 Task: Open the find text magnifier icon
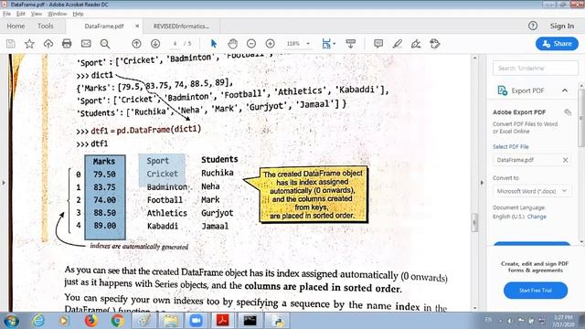105,44
